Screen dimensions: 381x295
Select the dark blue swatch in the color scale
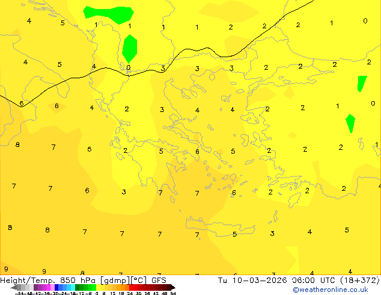tap(56, 287)
